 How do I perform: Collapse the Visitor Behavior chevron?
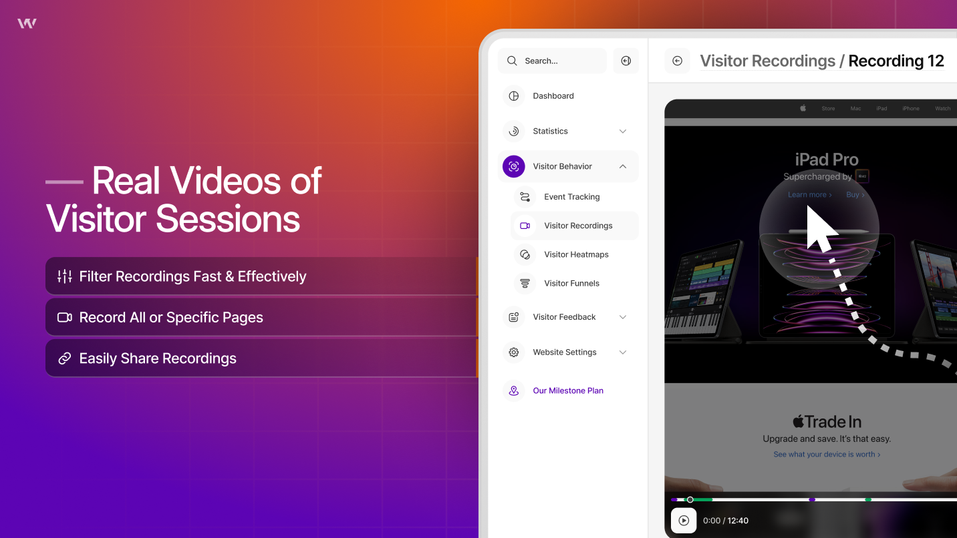(623, 167)
